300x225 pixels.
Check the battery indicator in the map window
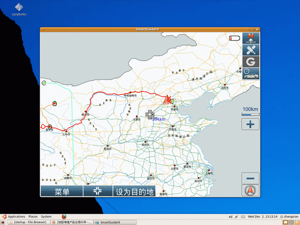pyautogui.click(x=234, y=37)
